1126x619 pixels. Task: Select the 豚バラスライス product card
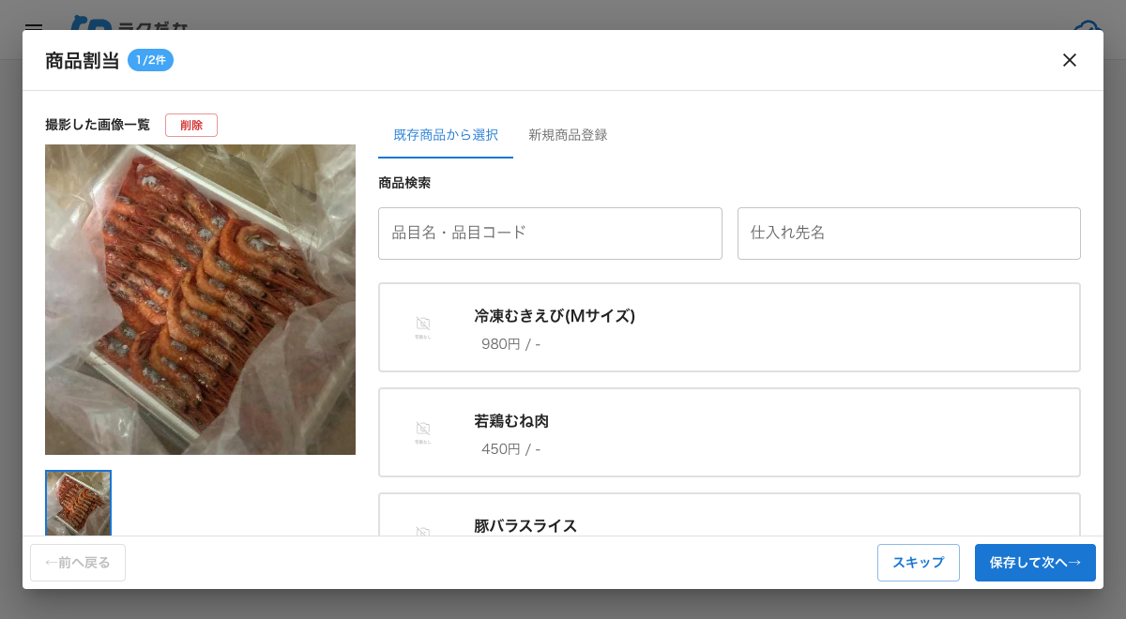[x=729, y=515]
